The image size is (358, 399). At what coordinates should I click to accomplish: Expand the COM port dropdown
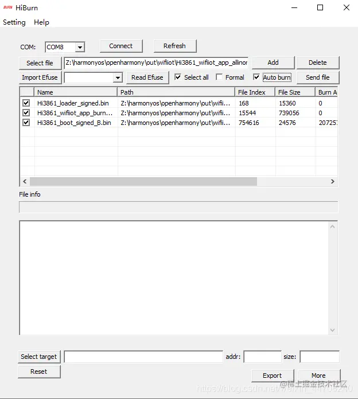coord(80,48)
